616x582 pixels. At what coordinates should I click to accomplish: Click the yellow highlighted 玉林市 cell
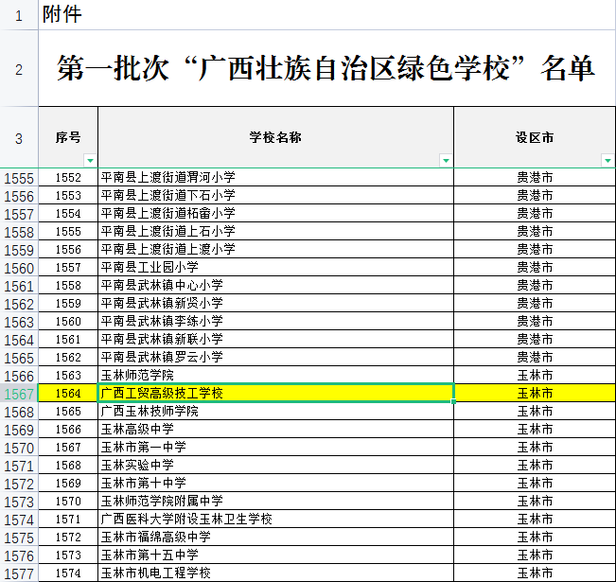click(535, 393)
